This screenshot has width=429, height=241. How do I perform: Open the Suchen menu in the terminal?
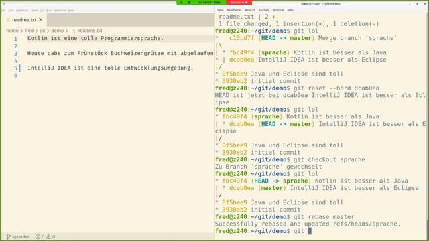(x=263, y=10)
